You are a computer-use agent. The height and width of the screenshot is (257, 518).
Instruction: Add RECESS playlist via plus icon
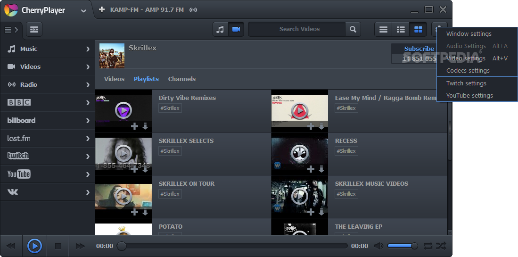[x=311, y=169]
